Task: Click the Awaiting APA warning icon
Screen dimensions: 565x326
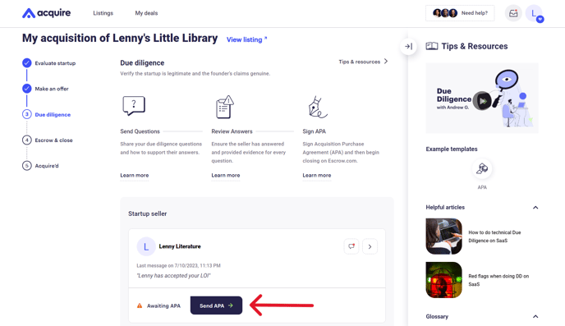Action: tap(140, 305)
